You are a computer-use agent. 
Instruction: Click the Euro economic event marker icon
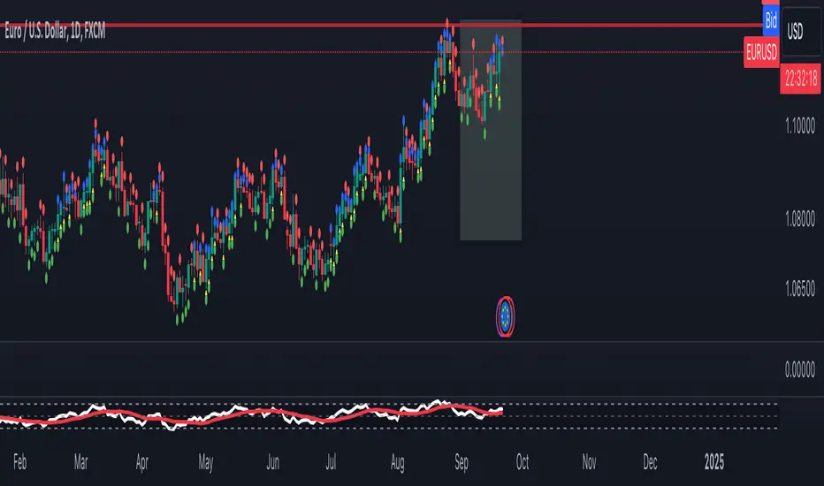coord(505,316)
